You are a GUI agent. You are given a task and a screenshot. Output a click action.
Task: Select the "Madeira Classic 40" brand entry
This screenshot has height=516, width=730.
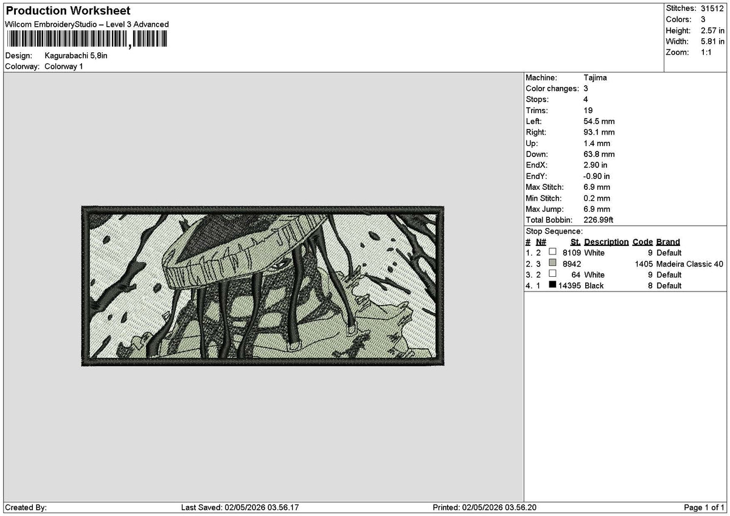tap(690, 263)
